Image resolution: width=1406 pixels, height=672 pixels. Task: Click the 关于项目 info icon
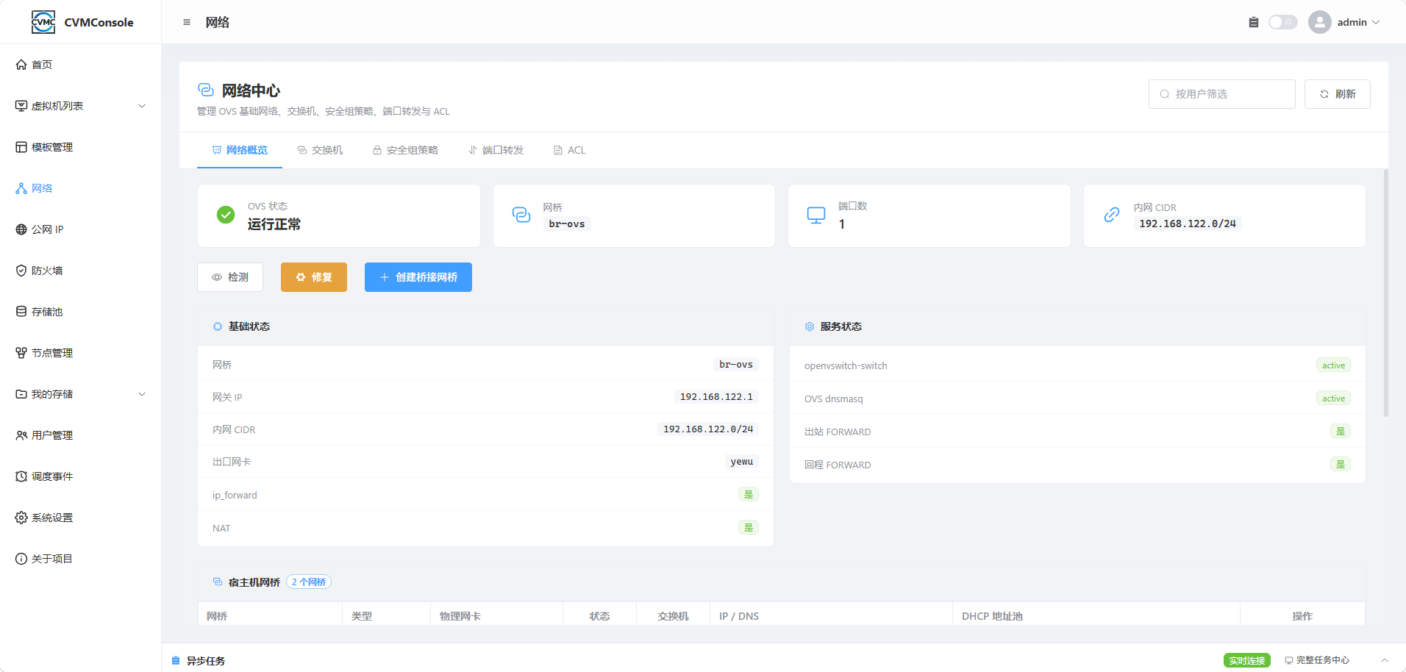pos(21,559)
